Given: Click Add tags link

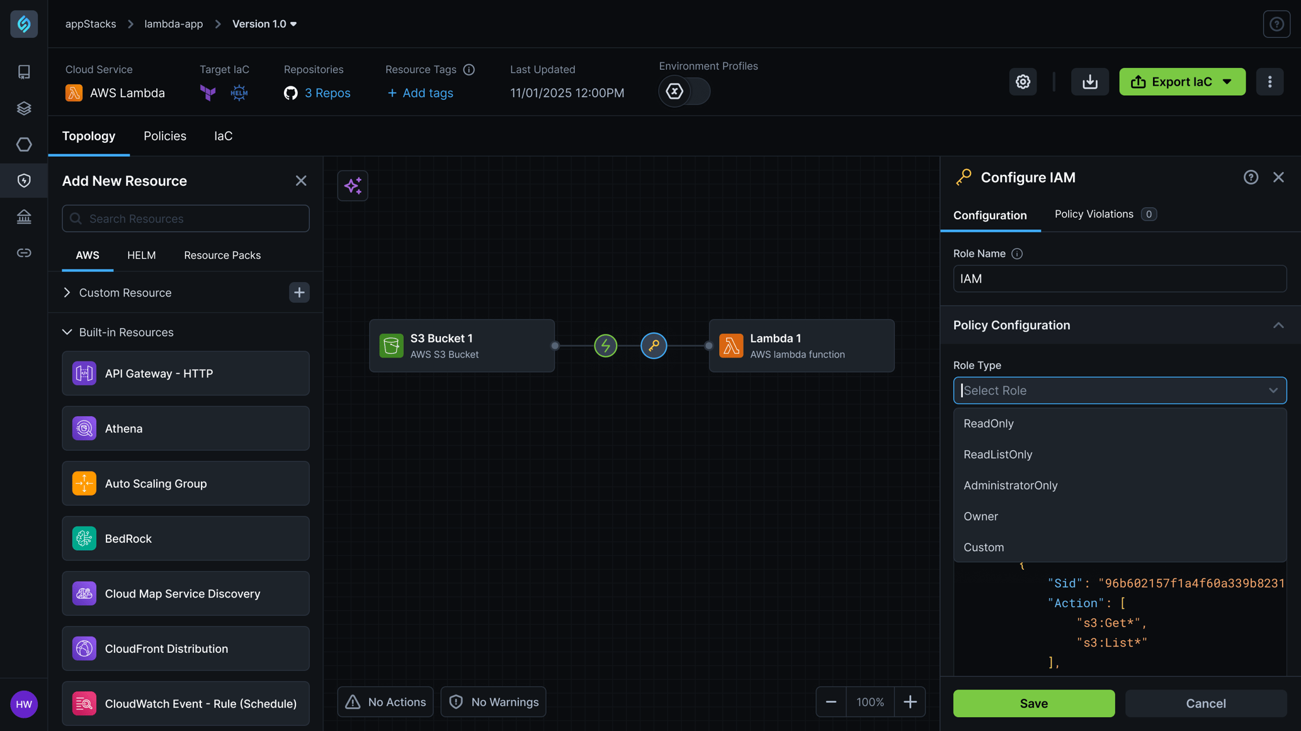Looking at the screenshot, I should click(420, 91).
